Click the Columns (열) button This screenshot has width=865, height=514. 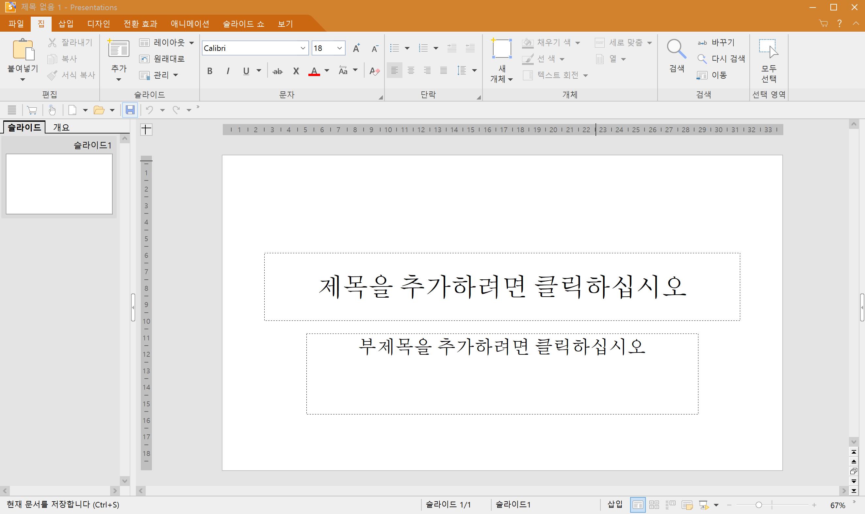pyautogui.click(x=606, y=59)
